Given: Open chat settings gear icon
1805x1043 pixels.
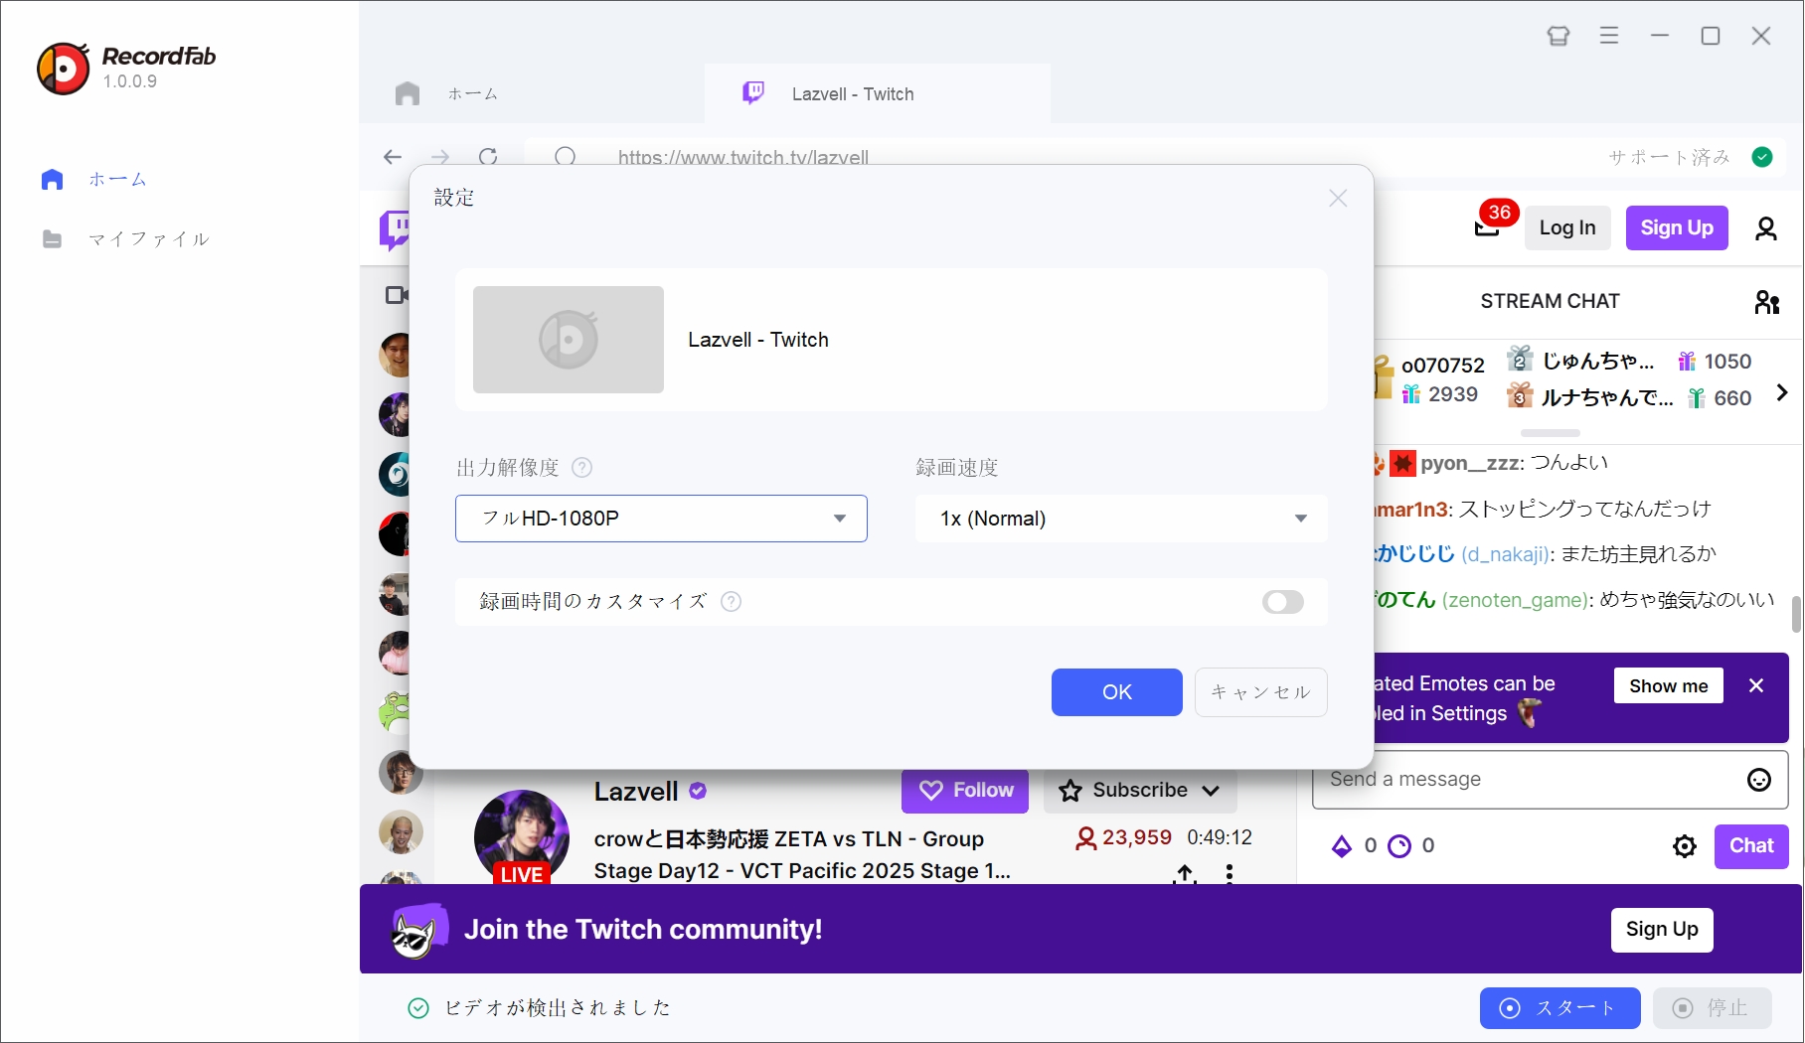Looking at the screenshot, I should coord(1685,846).
